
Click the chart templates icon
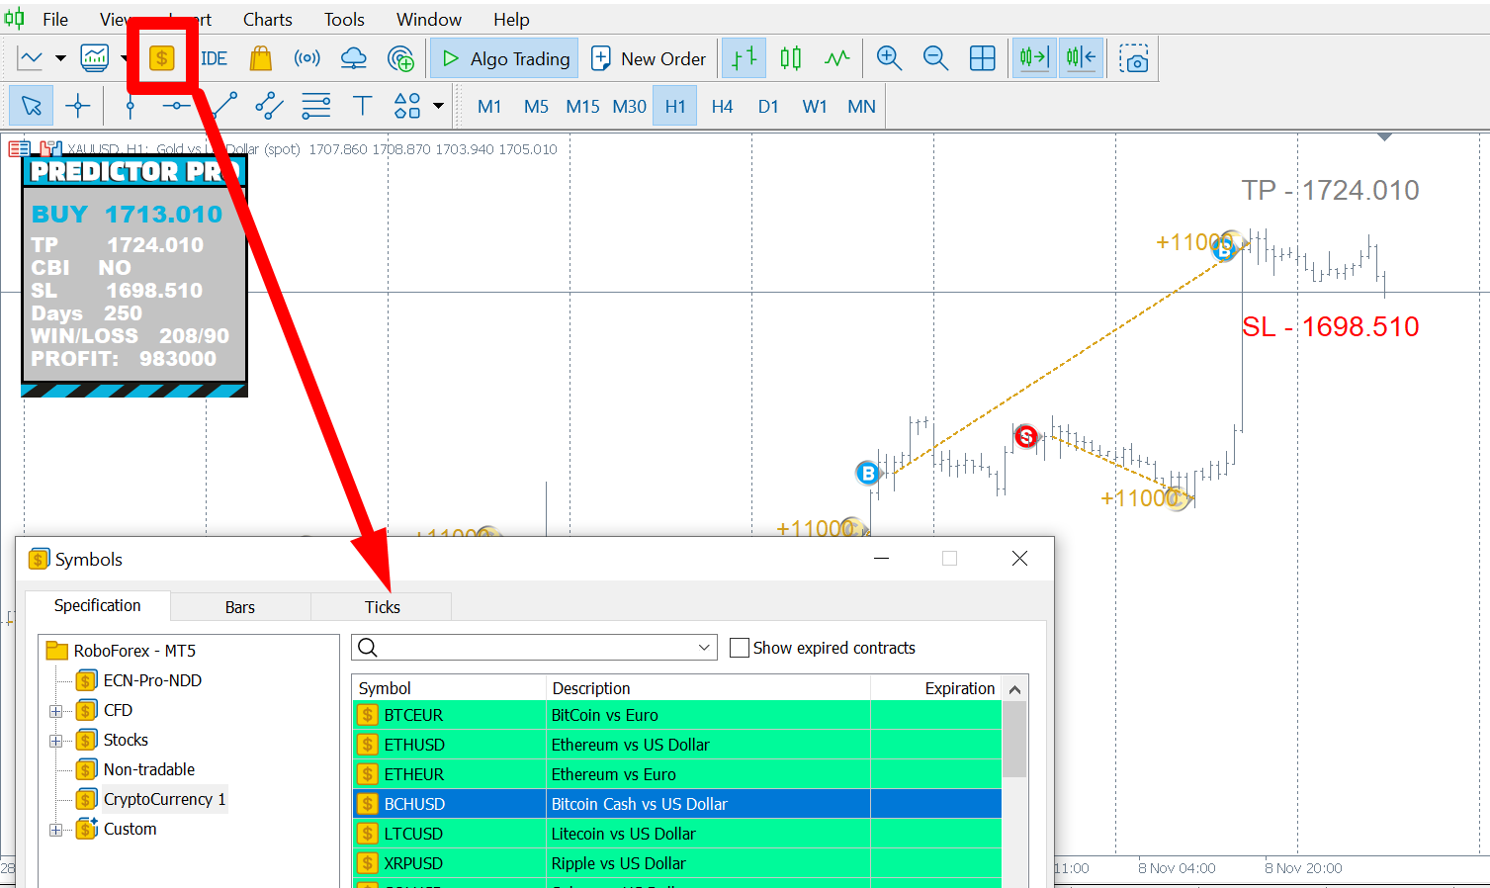(x=95, y=58)
